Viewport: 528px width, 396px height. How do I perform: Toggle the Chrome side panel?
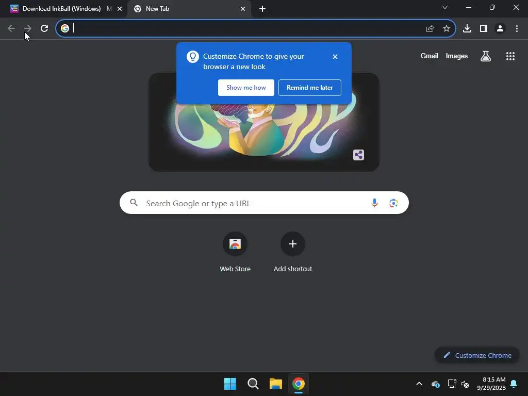(x=484, y=29)
